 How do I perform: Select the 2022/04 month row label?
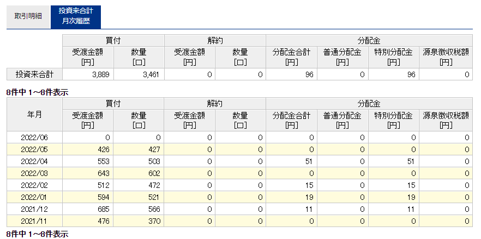[x=34, y=161]
